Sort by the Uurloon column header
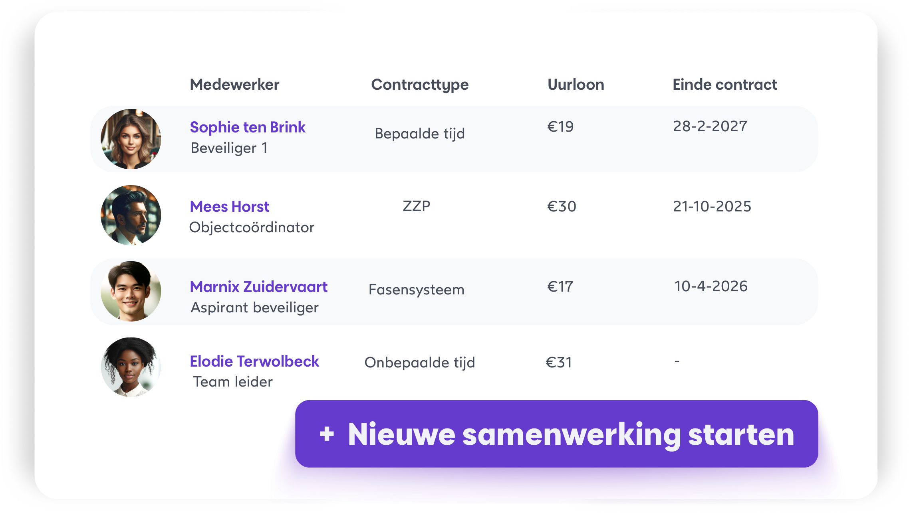Viewport: 909px width, 513px height. click(576, 85)
